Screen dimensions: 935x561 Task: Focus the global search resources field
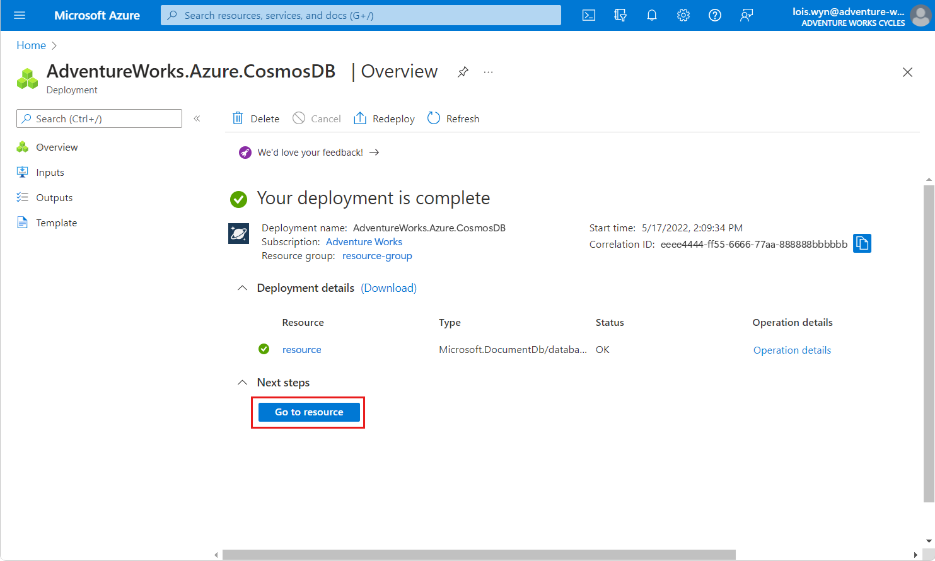coord(361,15)
